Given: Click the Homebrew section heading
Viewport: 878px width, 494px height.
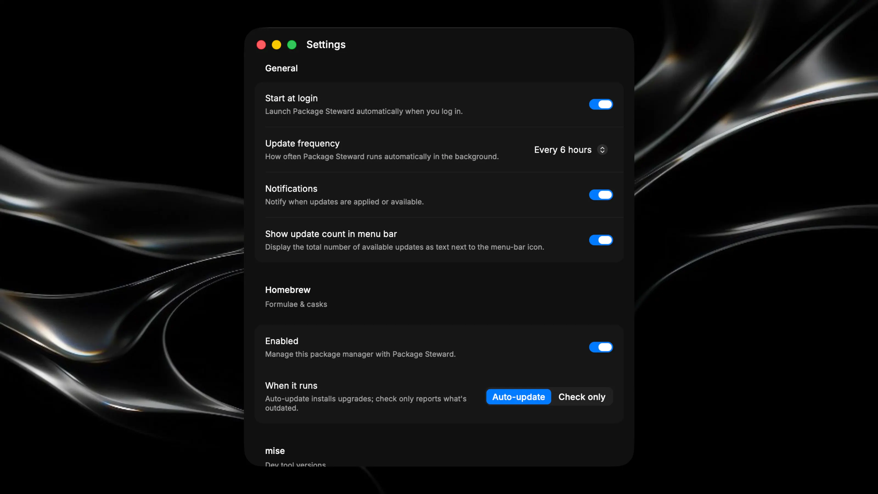Looking at the screenshot, I should [288, 290].
